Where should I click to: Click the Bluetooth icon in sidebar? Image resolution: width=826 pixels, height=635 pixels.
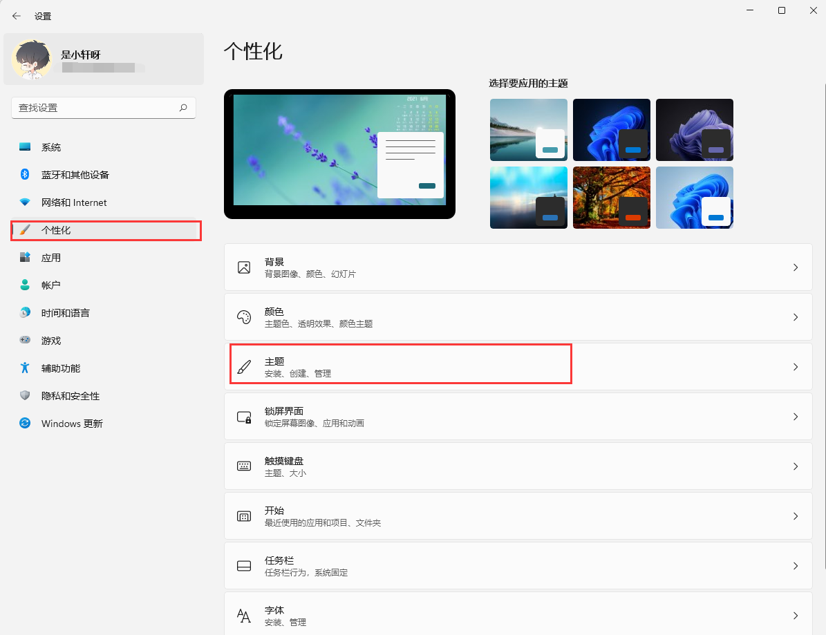coord(25,175)
